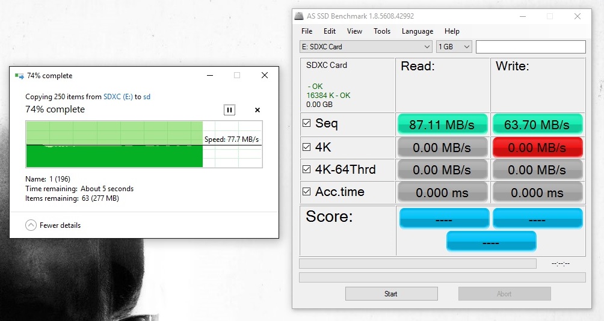Viewport: 604px width, 321px height.
Task: Click the copy dialog title bar icon
Action: click(x=19, y=76)
